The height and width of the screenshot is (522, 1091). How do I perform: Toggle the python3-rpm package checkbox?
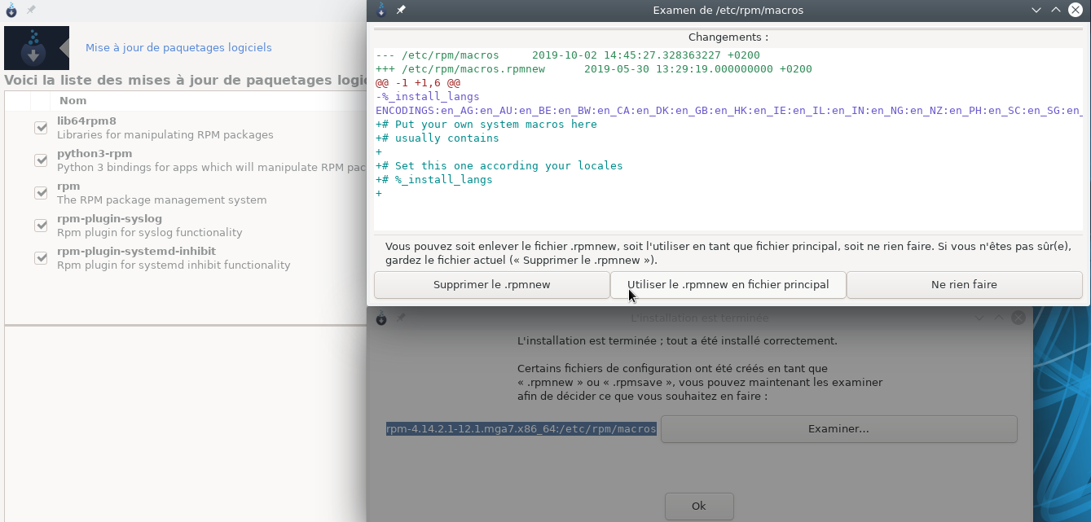pos(41,160)
